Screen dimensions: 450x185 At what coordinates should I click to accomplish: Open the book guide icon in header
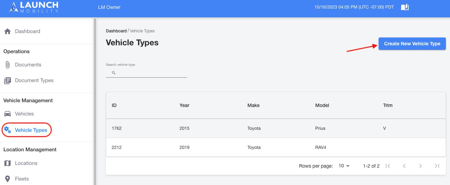pyautogui.click(x=405, y=7)
